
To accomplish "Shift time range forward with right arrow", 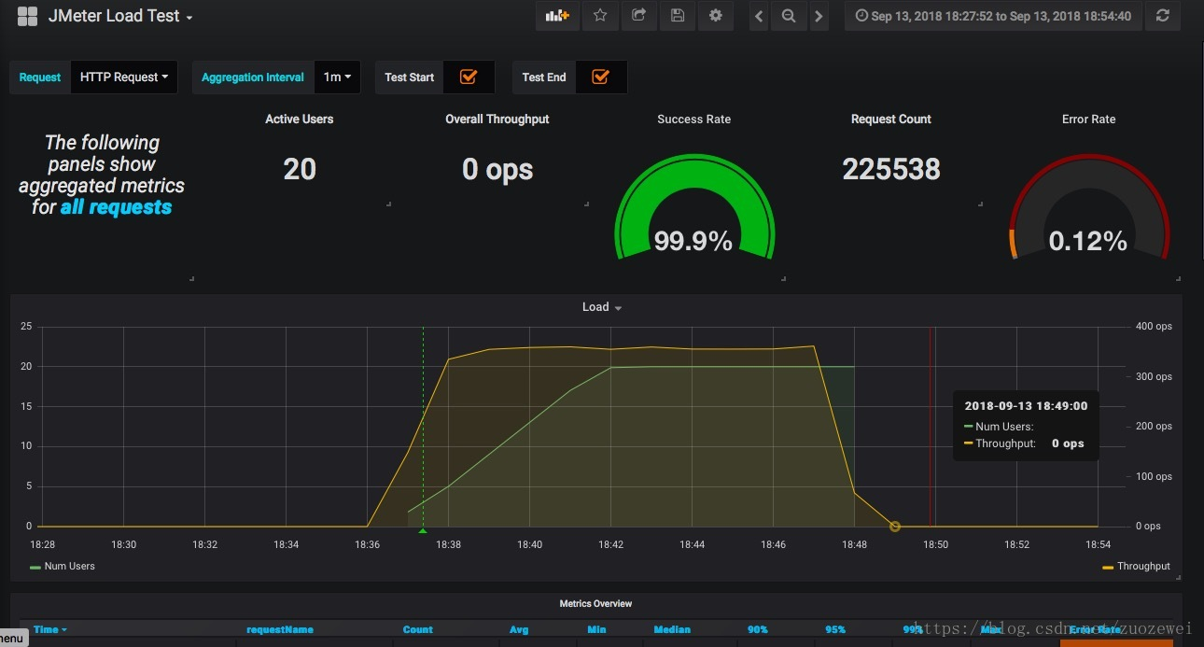I will [x=819, y=16].
